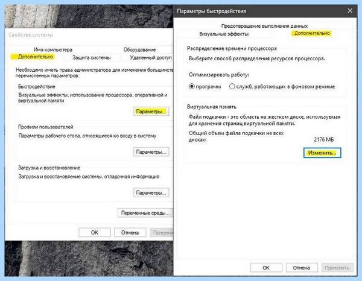This screenshot has width=362, height=281.
Task: Select Дополнительно tab in System Properties
Action: [36, 57]
